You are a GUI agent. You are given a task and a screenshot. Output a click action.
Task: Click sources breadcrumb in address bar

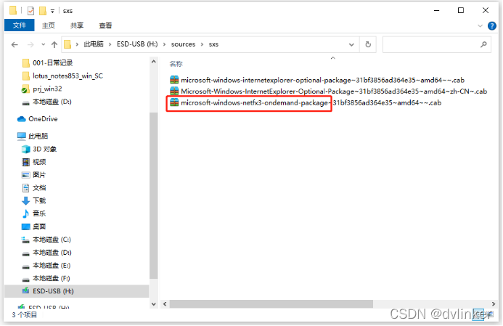click(183, 44)
